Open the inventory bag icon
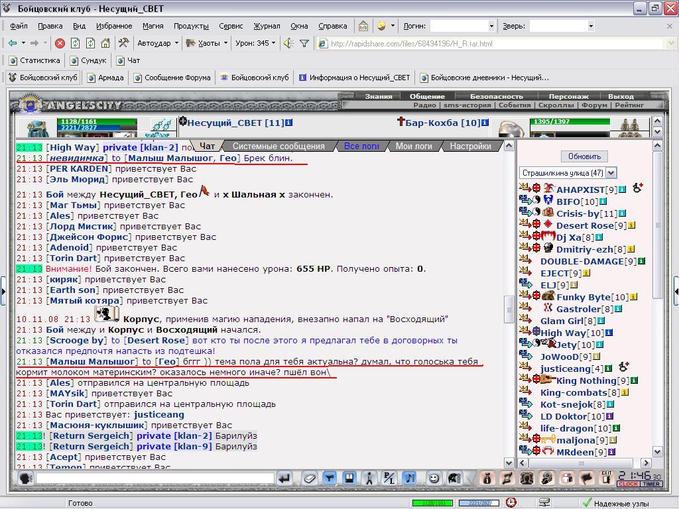The height and width of the screenshot is (509, 679). [x=487, y=479]
